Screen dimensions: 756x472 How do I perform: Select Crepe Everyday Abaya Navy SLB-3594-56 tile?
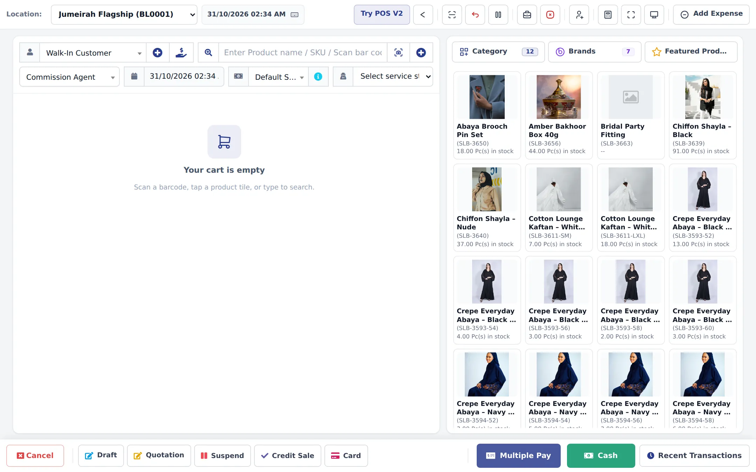point(631,388)
